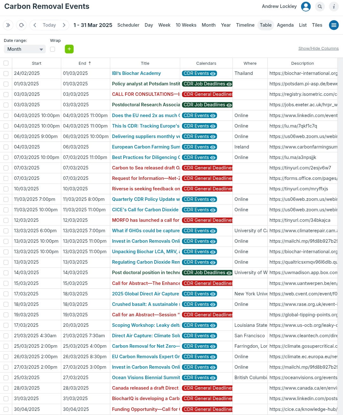343x415 pixels.
Task: Click the 1 - 31 Mar 2025 date label
Action: point(93,25)
